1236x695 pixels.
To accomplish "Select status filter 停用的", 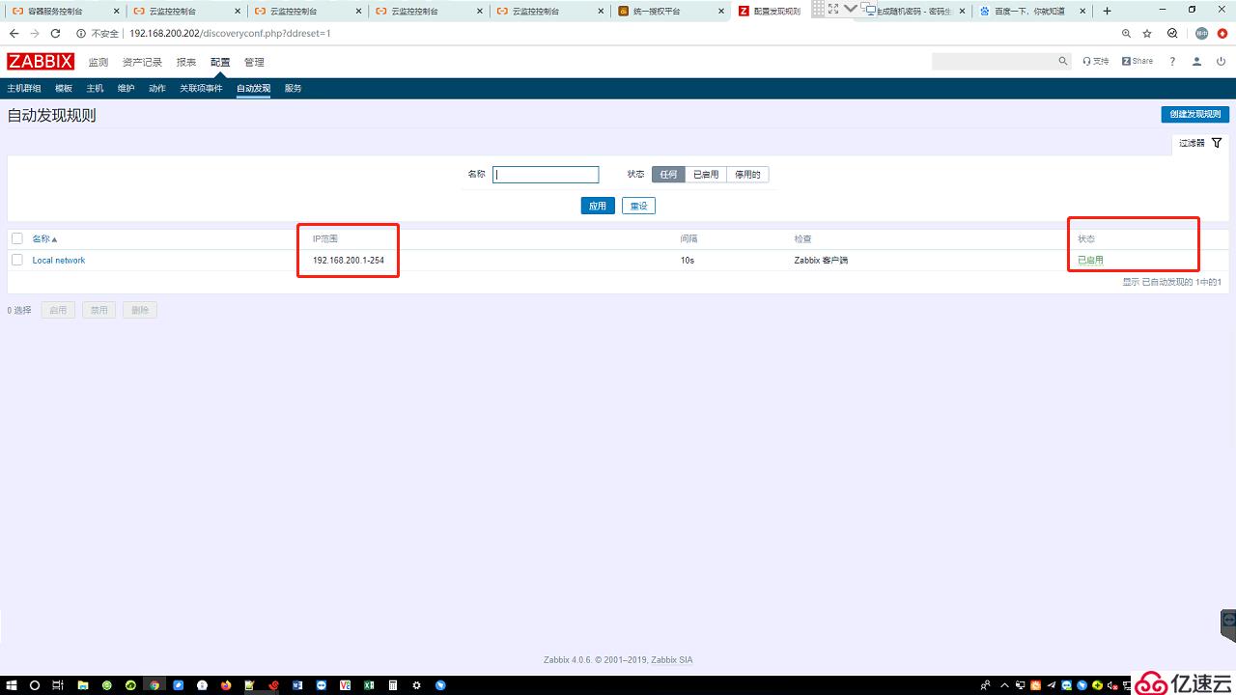I will coord(747,175).
